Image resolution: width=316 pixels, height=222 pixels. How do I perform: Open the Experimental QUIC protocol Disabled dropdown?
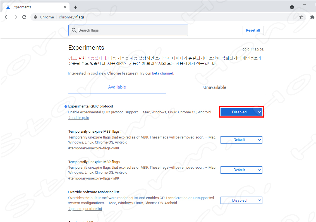tap(241, 112)
